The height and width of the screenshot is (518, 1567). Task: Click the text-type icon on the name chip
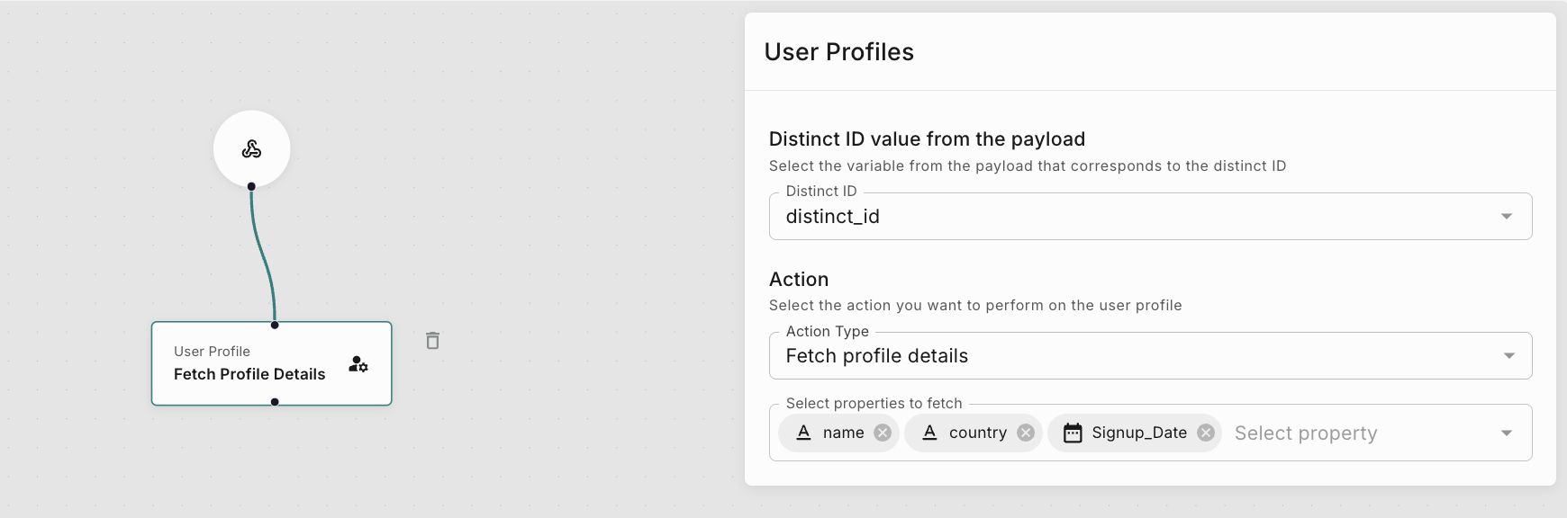[804, 433]
